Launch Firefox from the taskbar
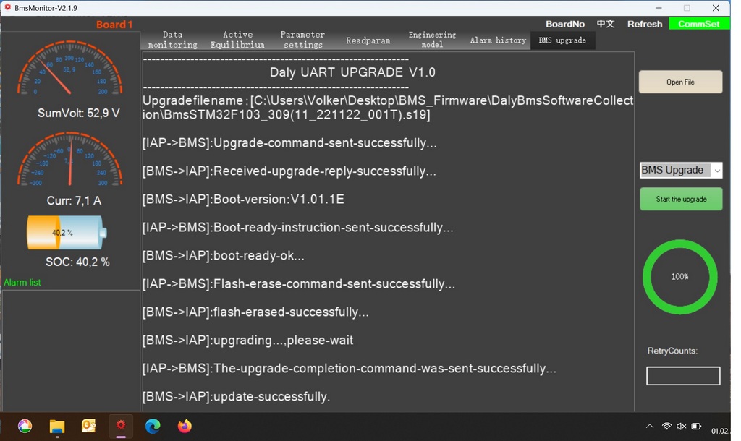This screenshot has height=441, width=741. (185, 427)
